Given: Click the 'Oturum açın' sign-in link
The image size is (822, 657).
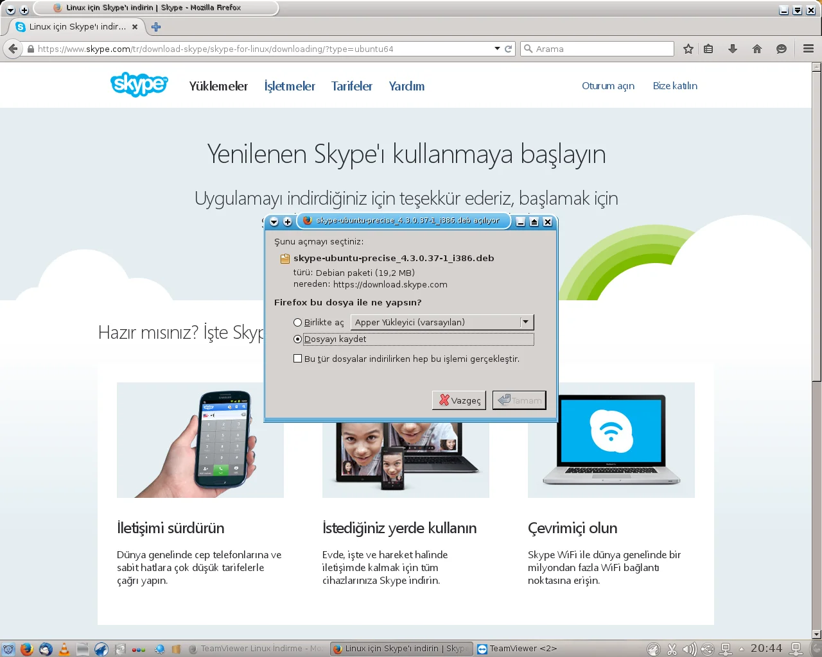Looking at the screenshot, I should (608, 86).
